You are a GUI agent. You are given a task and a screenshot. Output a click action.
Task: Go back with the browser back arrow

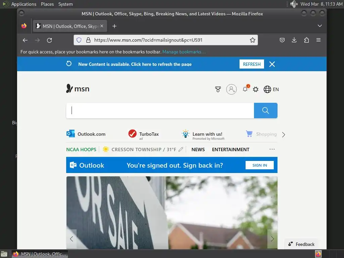(x=25, y=40)
